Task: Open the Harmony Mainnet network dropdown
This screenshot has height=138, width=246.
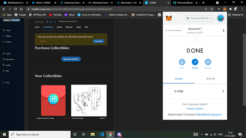Action: 200,18
